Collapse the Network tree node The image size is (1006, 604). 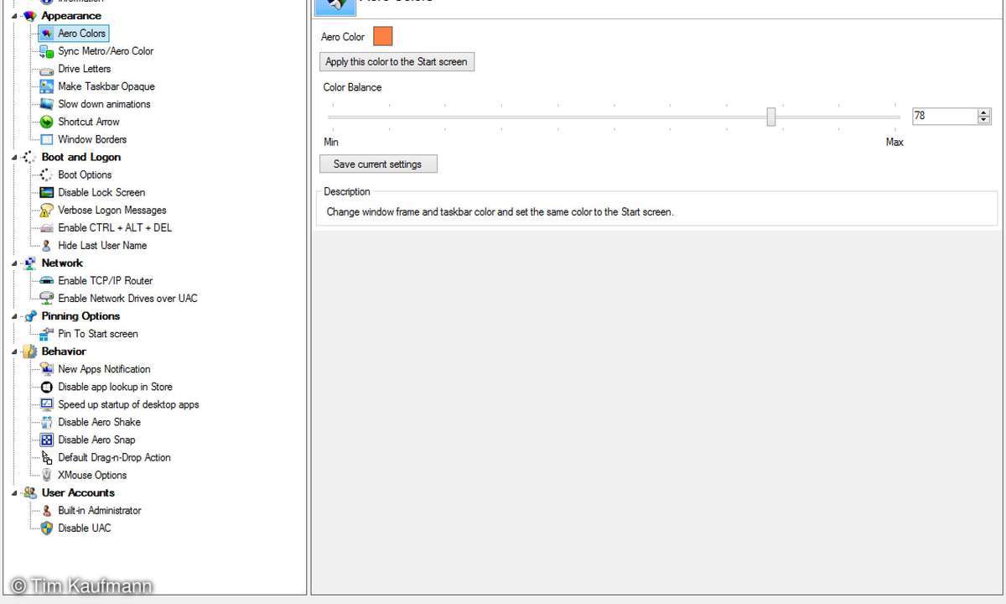[x=14, y=263]
